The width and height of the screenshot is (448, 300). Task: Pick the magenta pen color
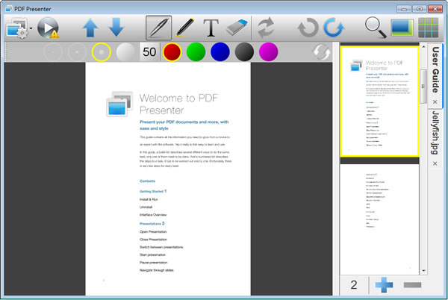(268, 52)
